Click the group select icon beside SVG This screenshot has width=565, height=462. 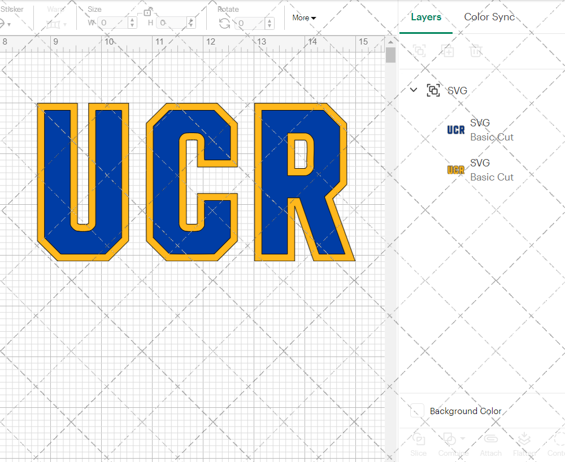pos(433,90)
